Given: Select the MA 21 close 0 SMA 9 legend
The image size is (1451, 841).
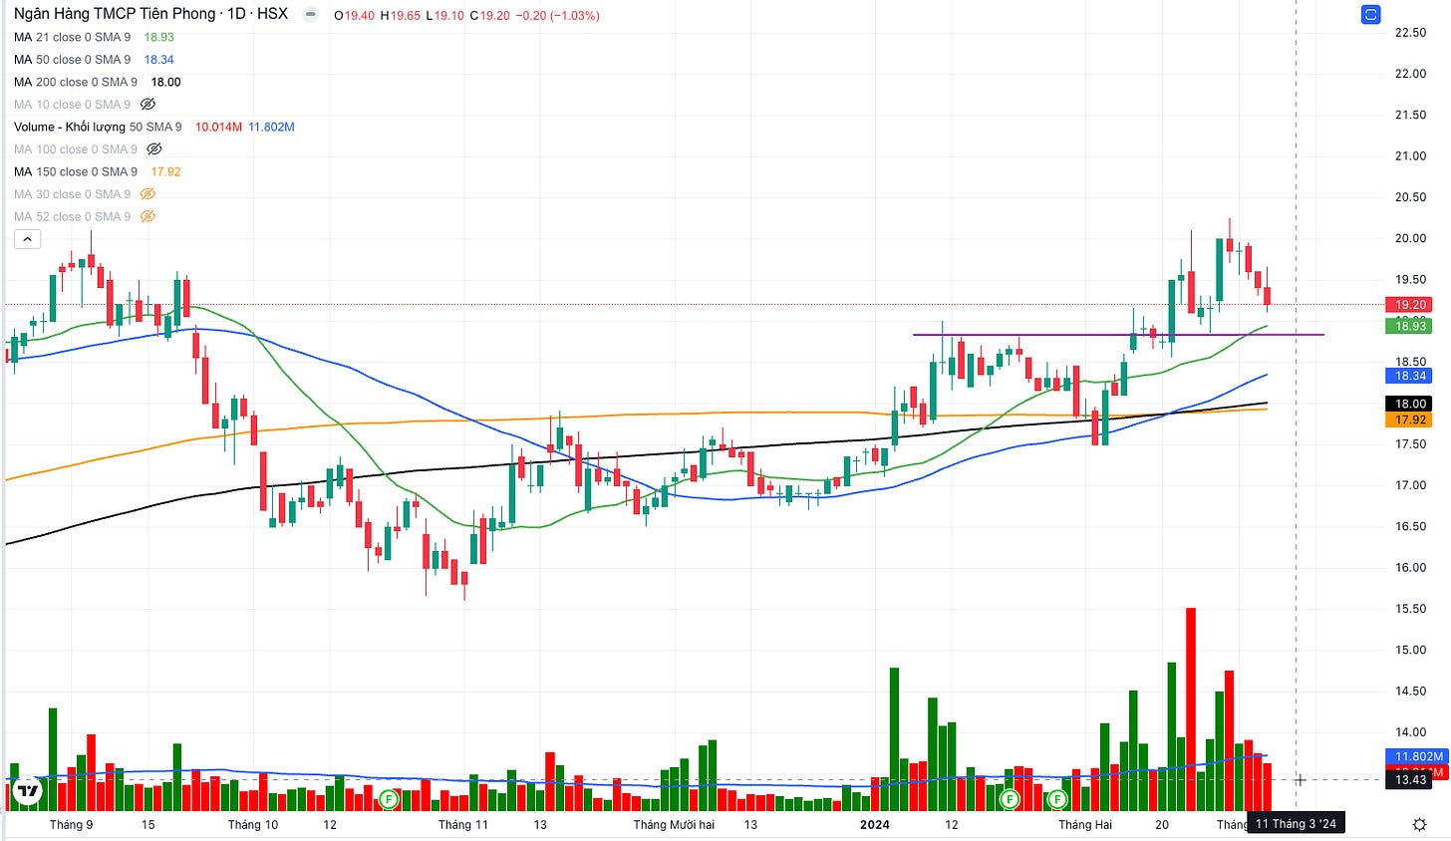Looking at the screenshot, I should click(x=72, y=37).
